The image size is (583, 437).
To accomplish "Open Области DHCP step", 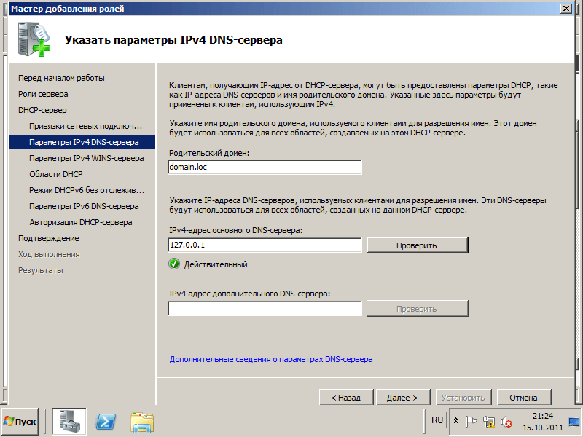I will [56, 174].
